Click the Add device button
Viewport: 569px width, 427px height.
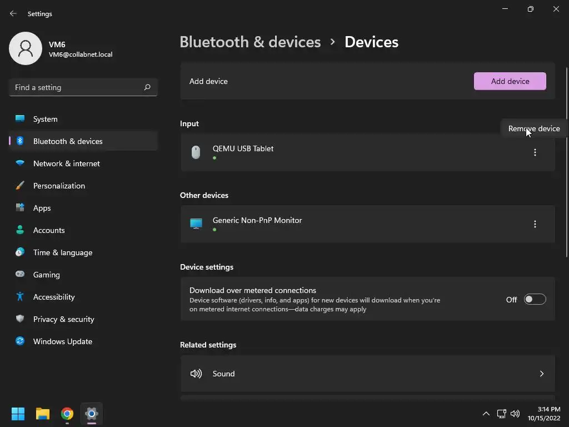pos(510,81)
